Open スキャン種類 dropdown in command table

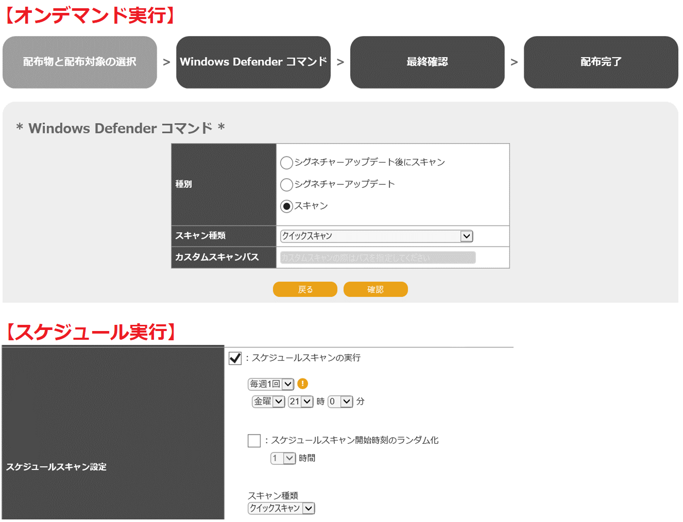pyautogui.click(x=377, y=236)
